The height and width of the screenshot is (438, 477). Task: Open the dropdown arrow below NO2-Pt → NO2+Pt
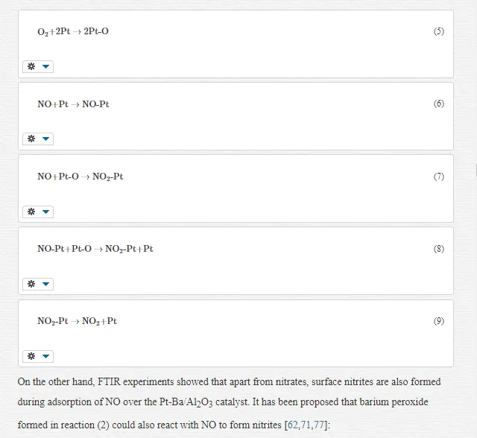pyautogui.click(x=45, y=356)
